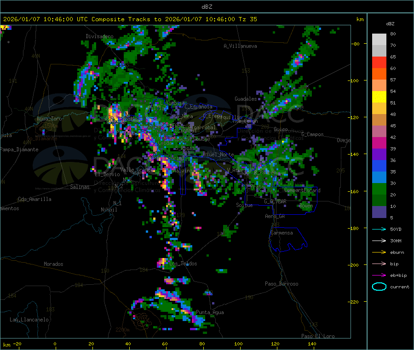The height and width of the screenshot is (350, 414).
Task: Click the 'A_Villanueva' map label
Action: pyautogui.click(x=240, y=46)
